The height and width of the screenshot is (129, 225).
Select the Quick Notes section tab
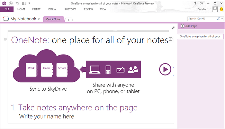(x=54, y=19)
